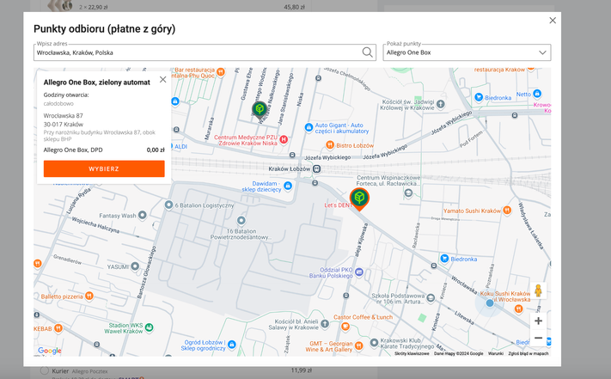Click the 'Wrocławska 87' address text
The width and height of the screenshot is (611, 379).
(63, 116)
